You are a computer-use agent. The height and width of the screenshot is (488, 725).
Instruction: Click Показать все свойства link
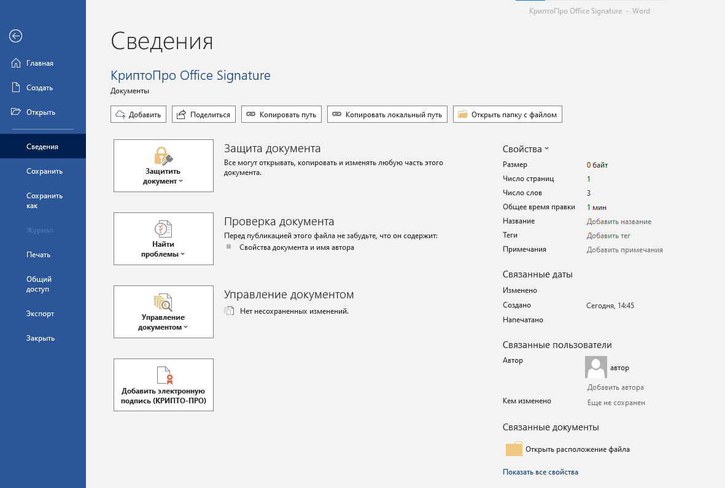[x=540, y=472]
